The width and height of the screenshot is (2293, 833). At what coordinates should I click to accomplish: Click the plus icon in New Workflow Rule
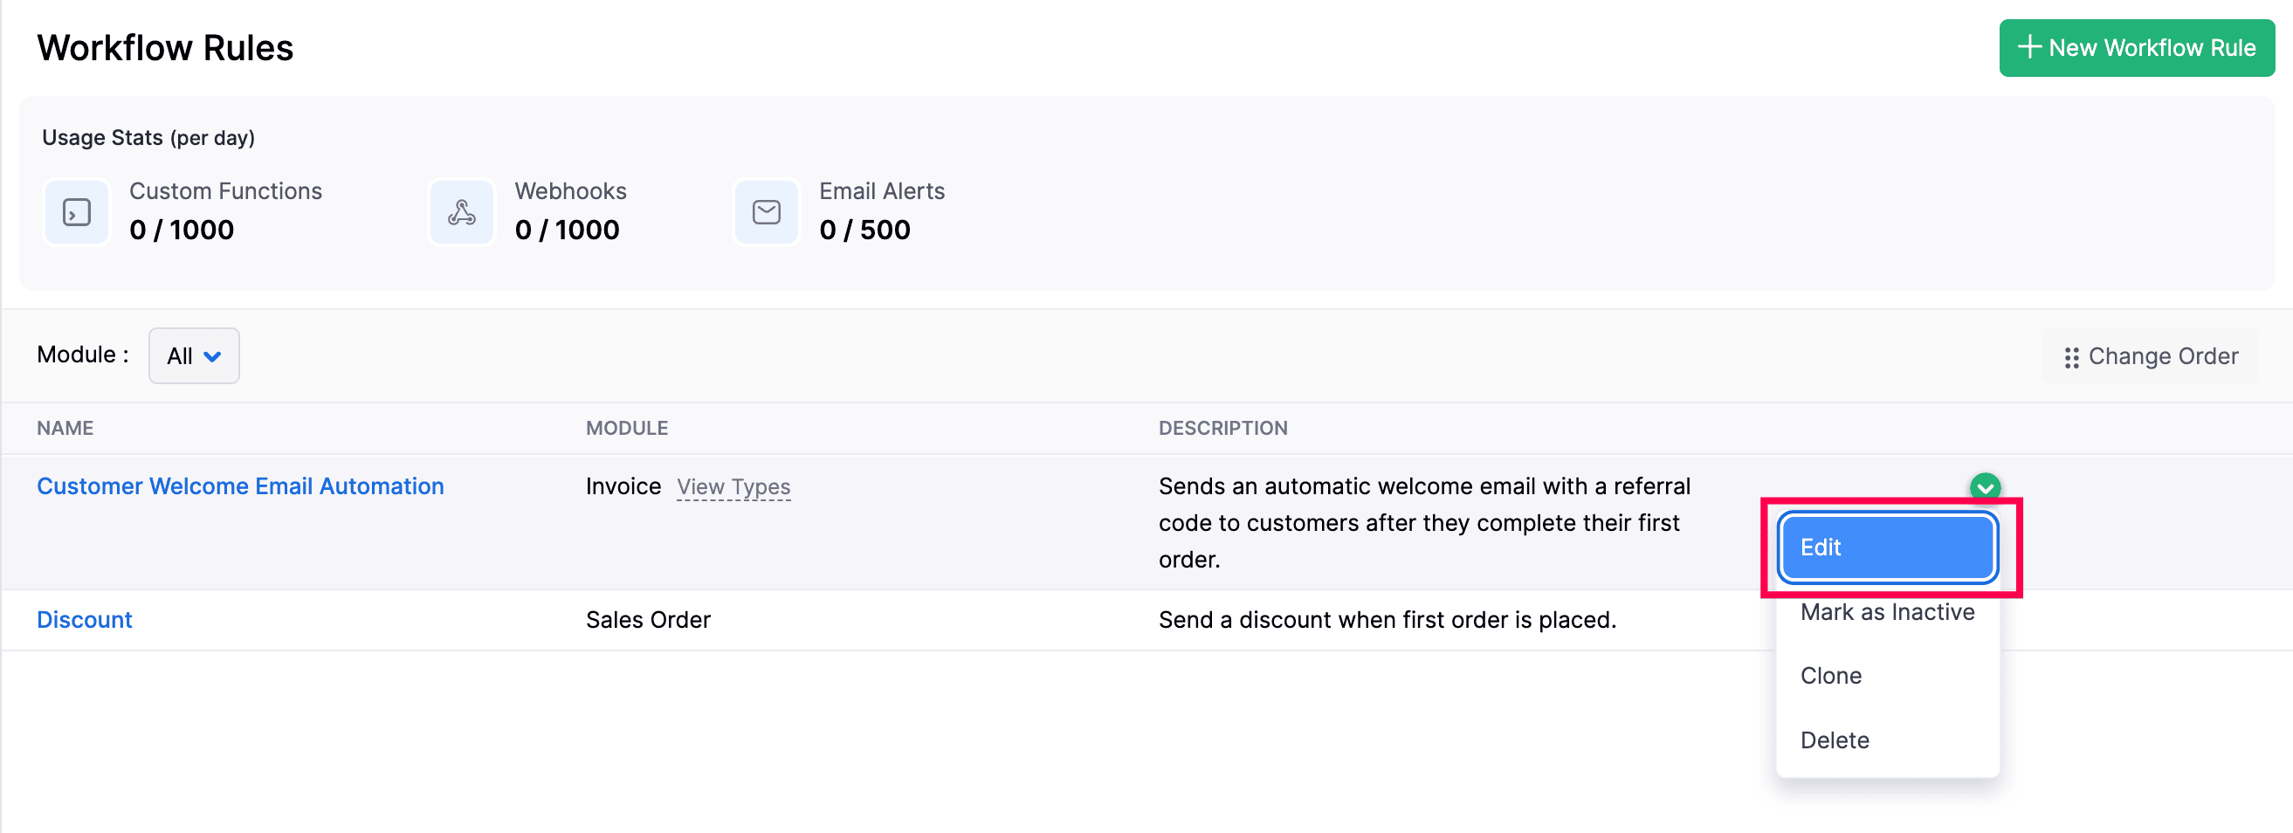coord(2028,47)
